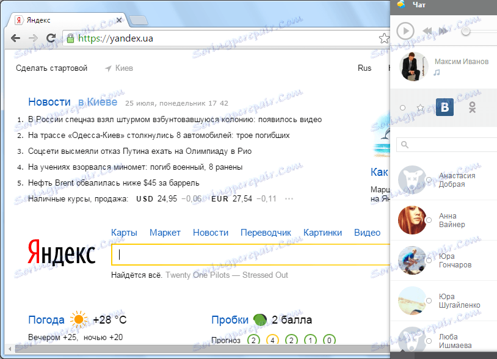Expand more currencies ellipsis
Screen dimensions: 497x359
[x=289, y=199]
